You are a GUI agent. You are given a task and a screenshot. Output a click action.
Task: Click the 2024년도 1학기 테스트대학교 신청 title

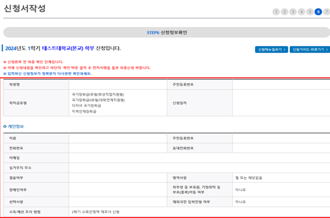63,48
